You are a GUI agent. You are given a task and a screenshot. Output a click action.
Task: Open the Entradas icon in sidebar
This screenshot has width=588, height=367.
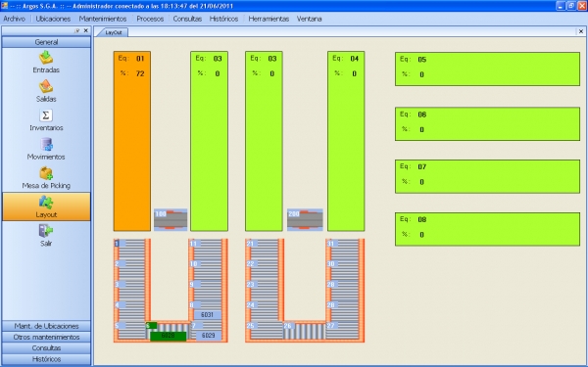tap(46, 58)
